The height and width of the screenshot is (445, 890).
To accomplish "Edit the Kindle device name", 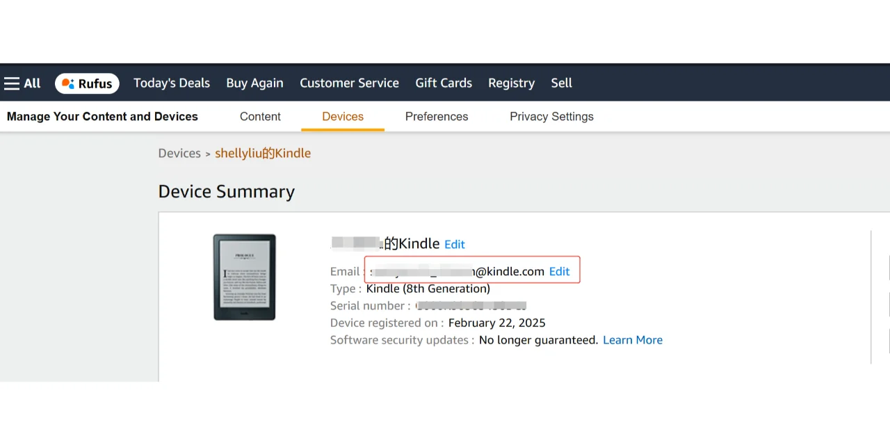I will click(x=455, y=245).
